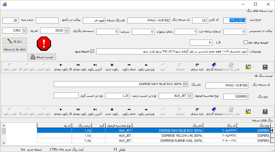Add new record (رکورد جدید) in upper toolbar

pyautogui.click(x=112, y=67)
